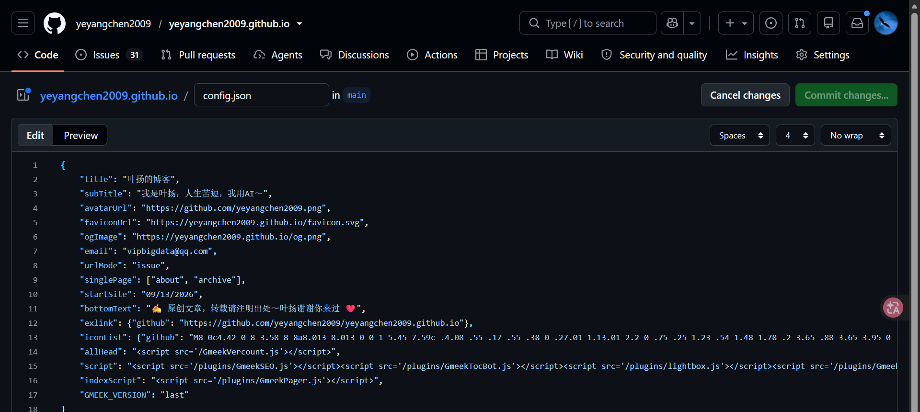This screenshot has width=920, height=412.
Task: Open the Discussions tab
Action: 355,55
